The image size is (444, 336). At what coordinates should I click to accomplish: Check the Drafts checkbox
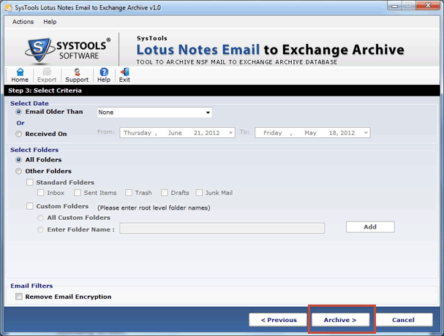pyautogui.click(x=165, y=193)
